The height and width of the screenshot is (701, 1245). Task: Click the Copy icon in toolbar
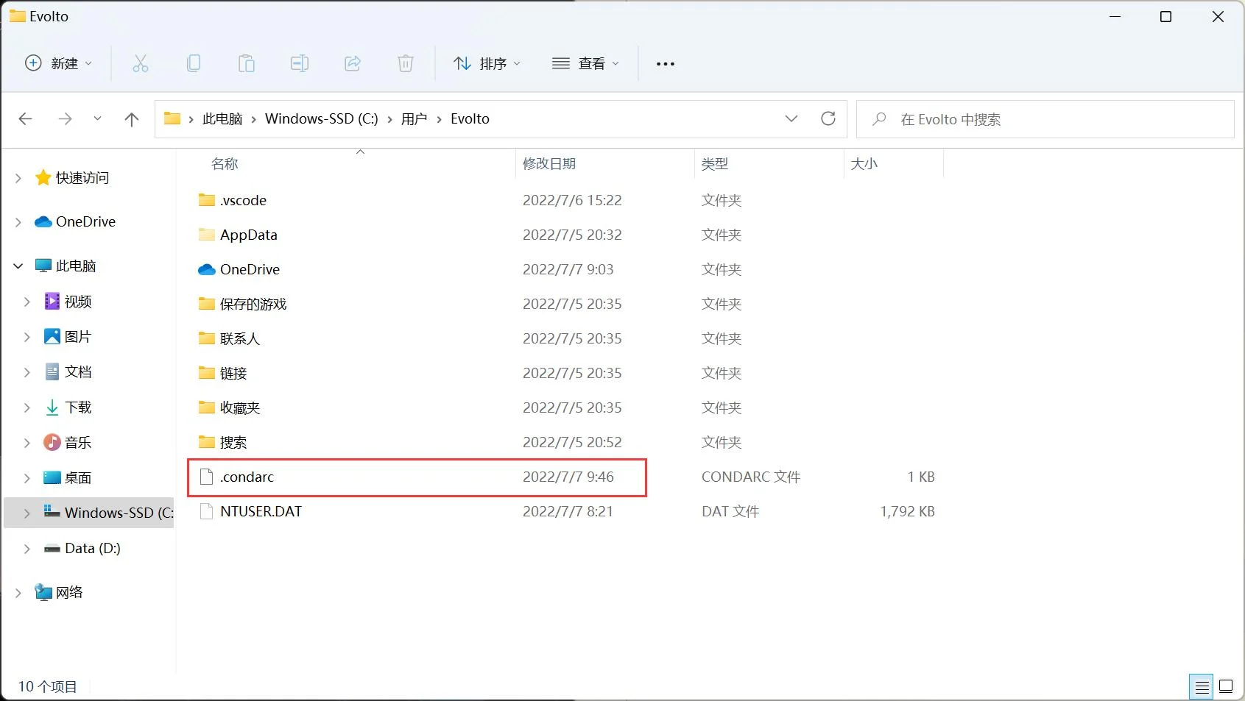pyautogui.click(x=194, y=64)
